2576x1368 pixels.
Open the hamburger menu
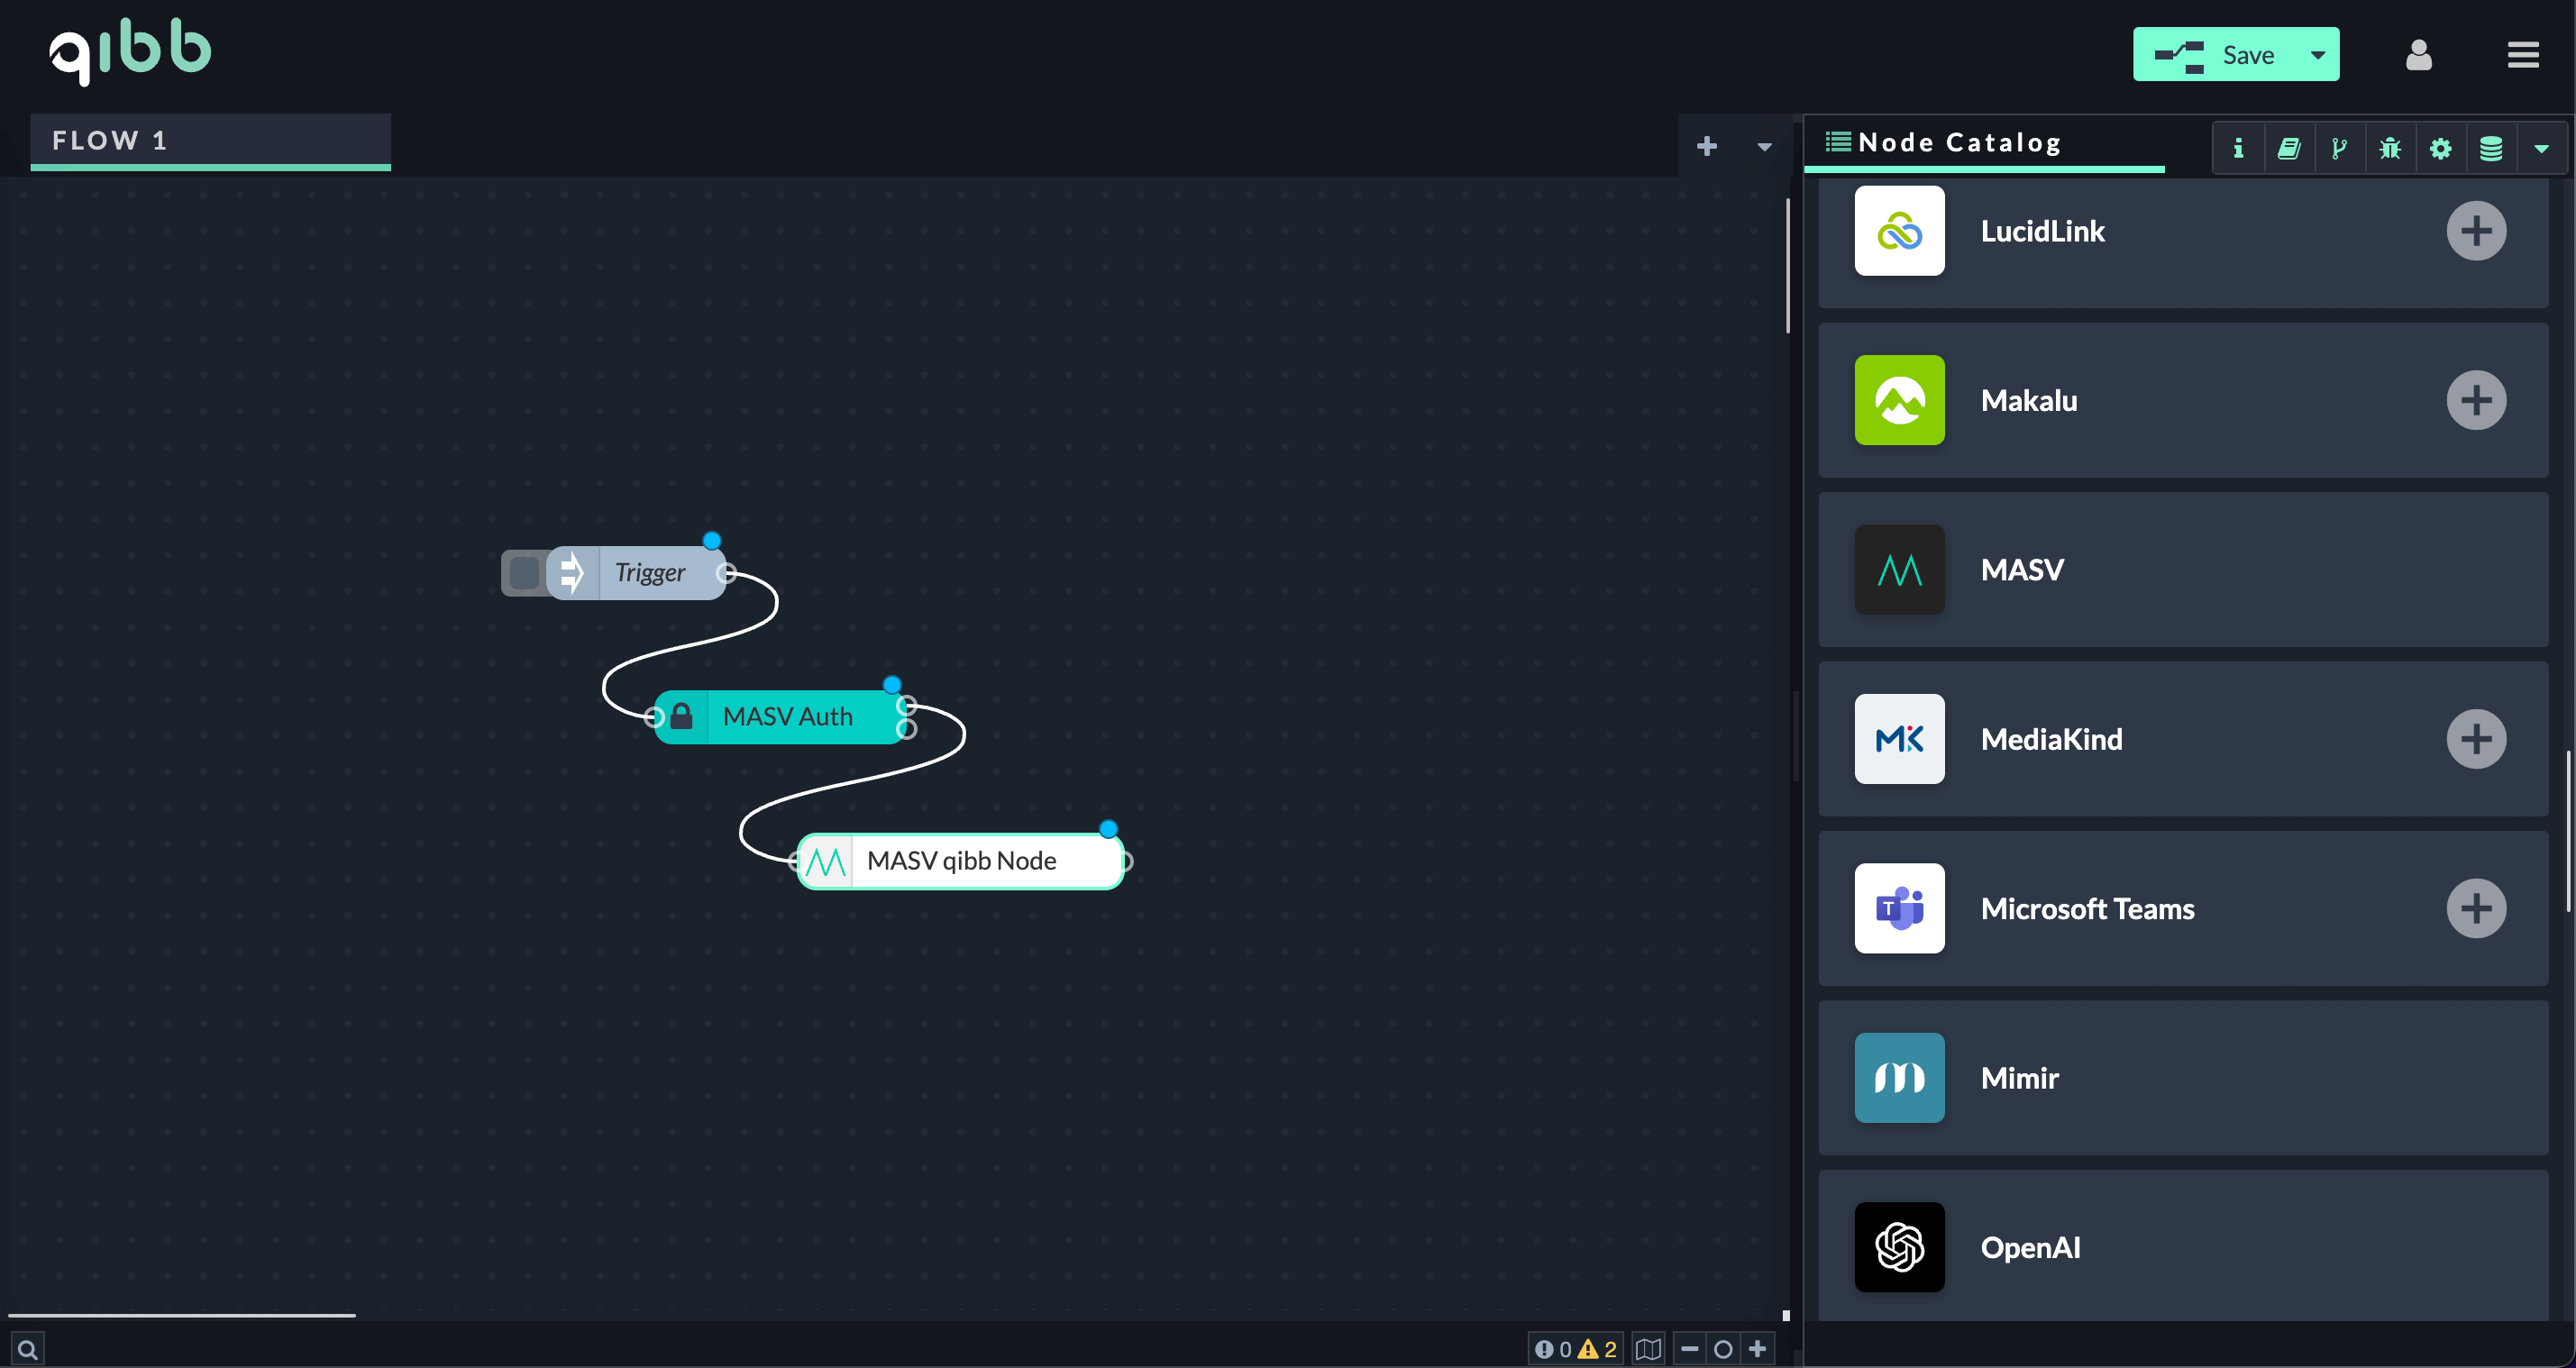pyautogui.click(x=2523, y=55)
